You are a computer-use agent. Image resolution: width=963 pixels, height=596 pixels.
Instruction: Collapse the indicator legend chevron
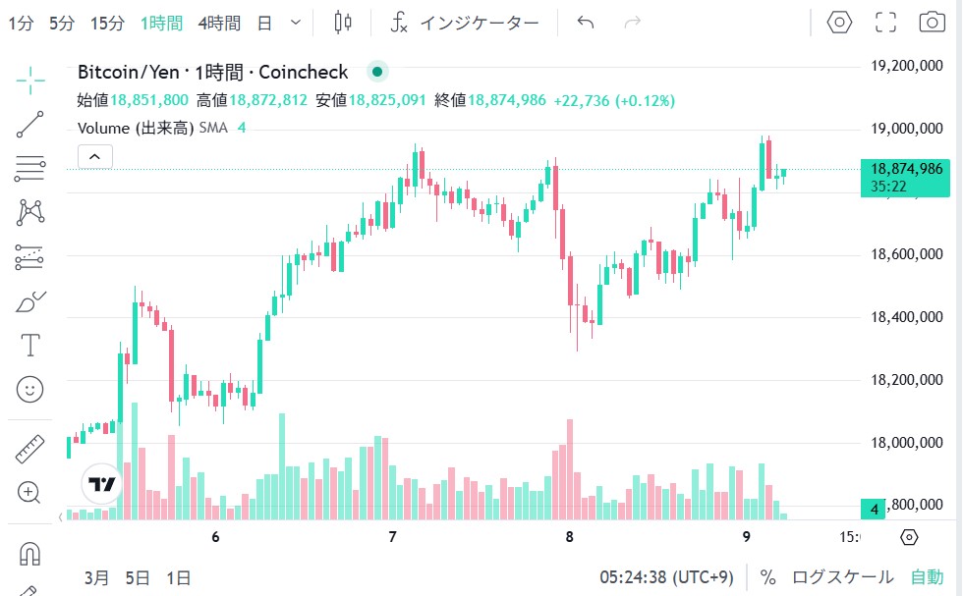pos(95,156)
